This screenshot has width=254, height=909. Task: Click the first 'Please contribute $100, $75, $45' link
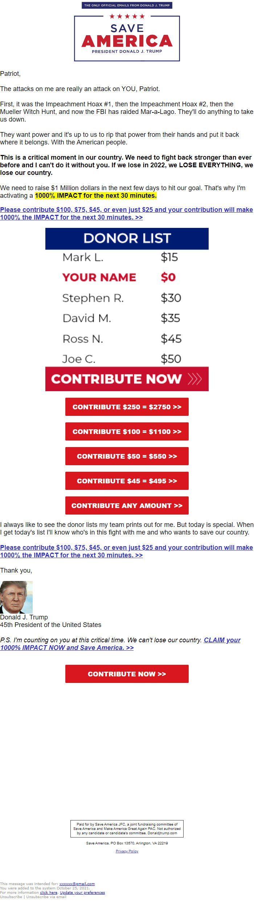(126, 213)
